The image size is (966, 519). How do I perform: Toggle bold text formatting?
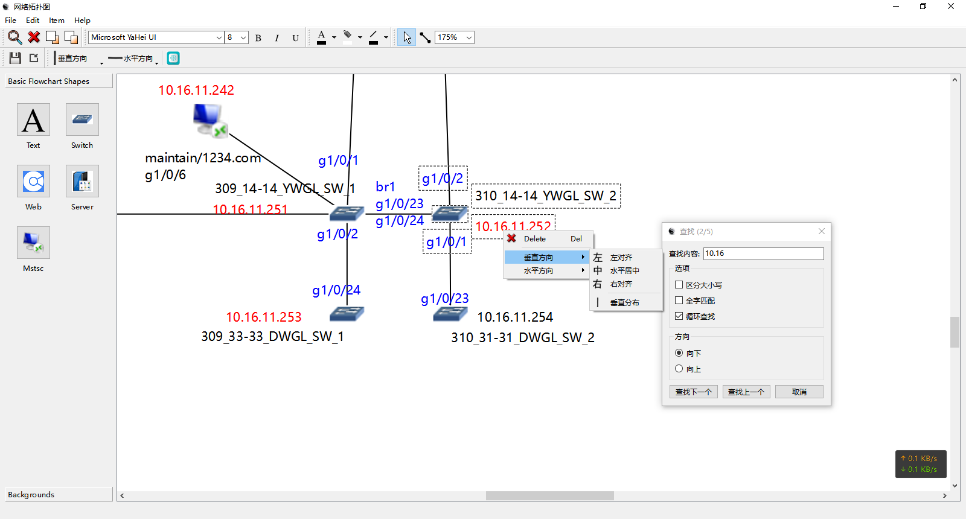258,38
